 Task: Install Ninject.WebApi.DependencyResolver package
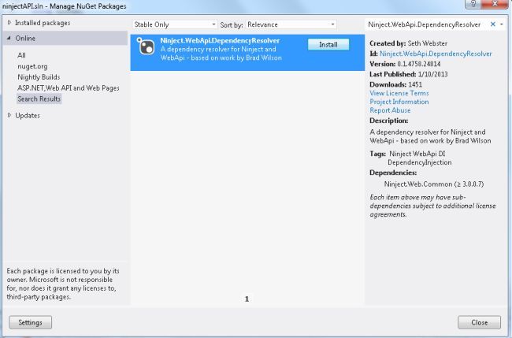pyautogui.click(x=328, y=45)
